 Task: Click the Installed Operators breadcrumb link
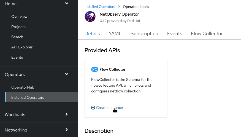(100, 7)
